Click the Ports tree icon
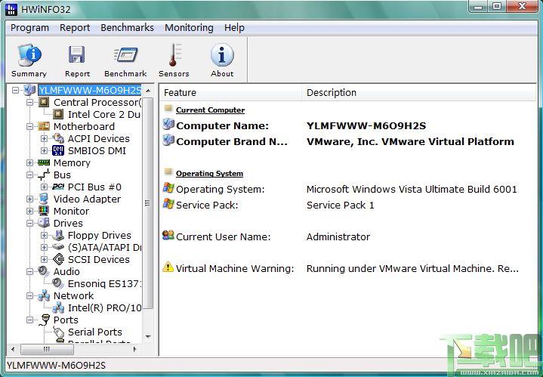The image size is (543, 377). [x=45, y=320]
